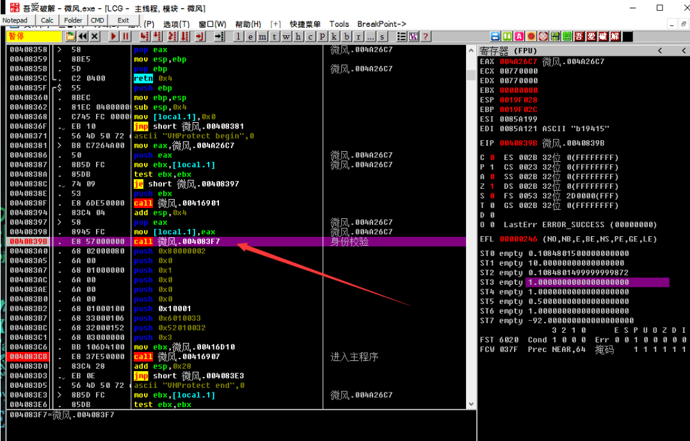Click the Restart program rewind icon
Screen dimensions: 690x441
[83, 36]
